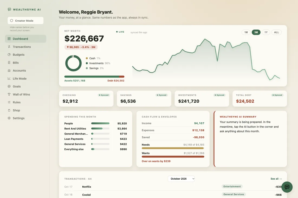This screenshot has width=298, height=198.
Task: Click the Cash legend color dot
Action: point(87,58)
